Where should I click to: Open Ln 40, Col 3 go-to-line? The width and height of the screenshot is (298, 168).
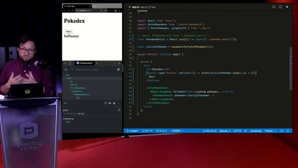[210, 131]
